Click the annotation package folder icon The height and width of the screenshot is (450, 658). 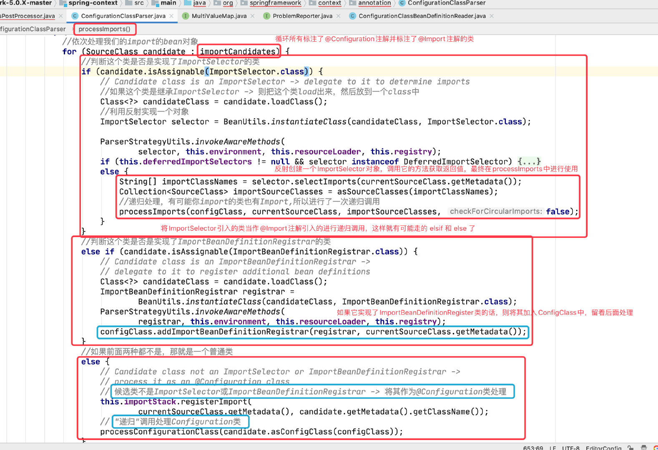pos(352,3)
